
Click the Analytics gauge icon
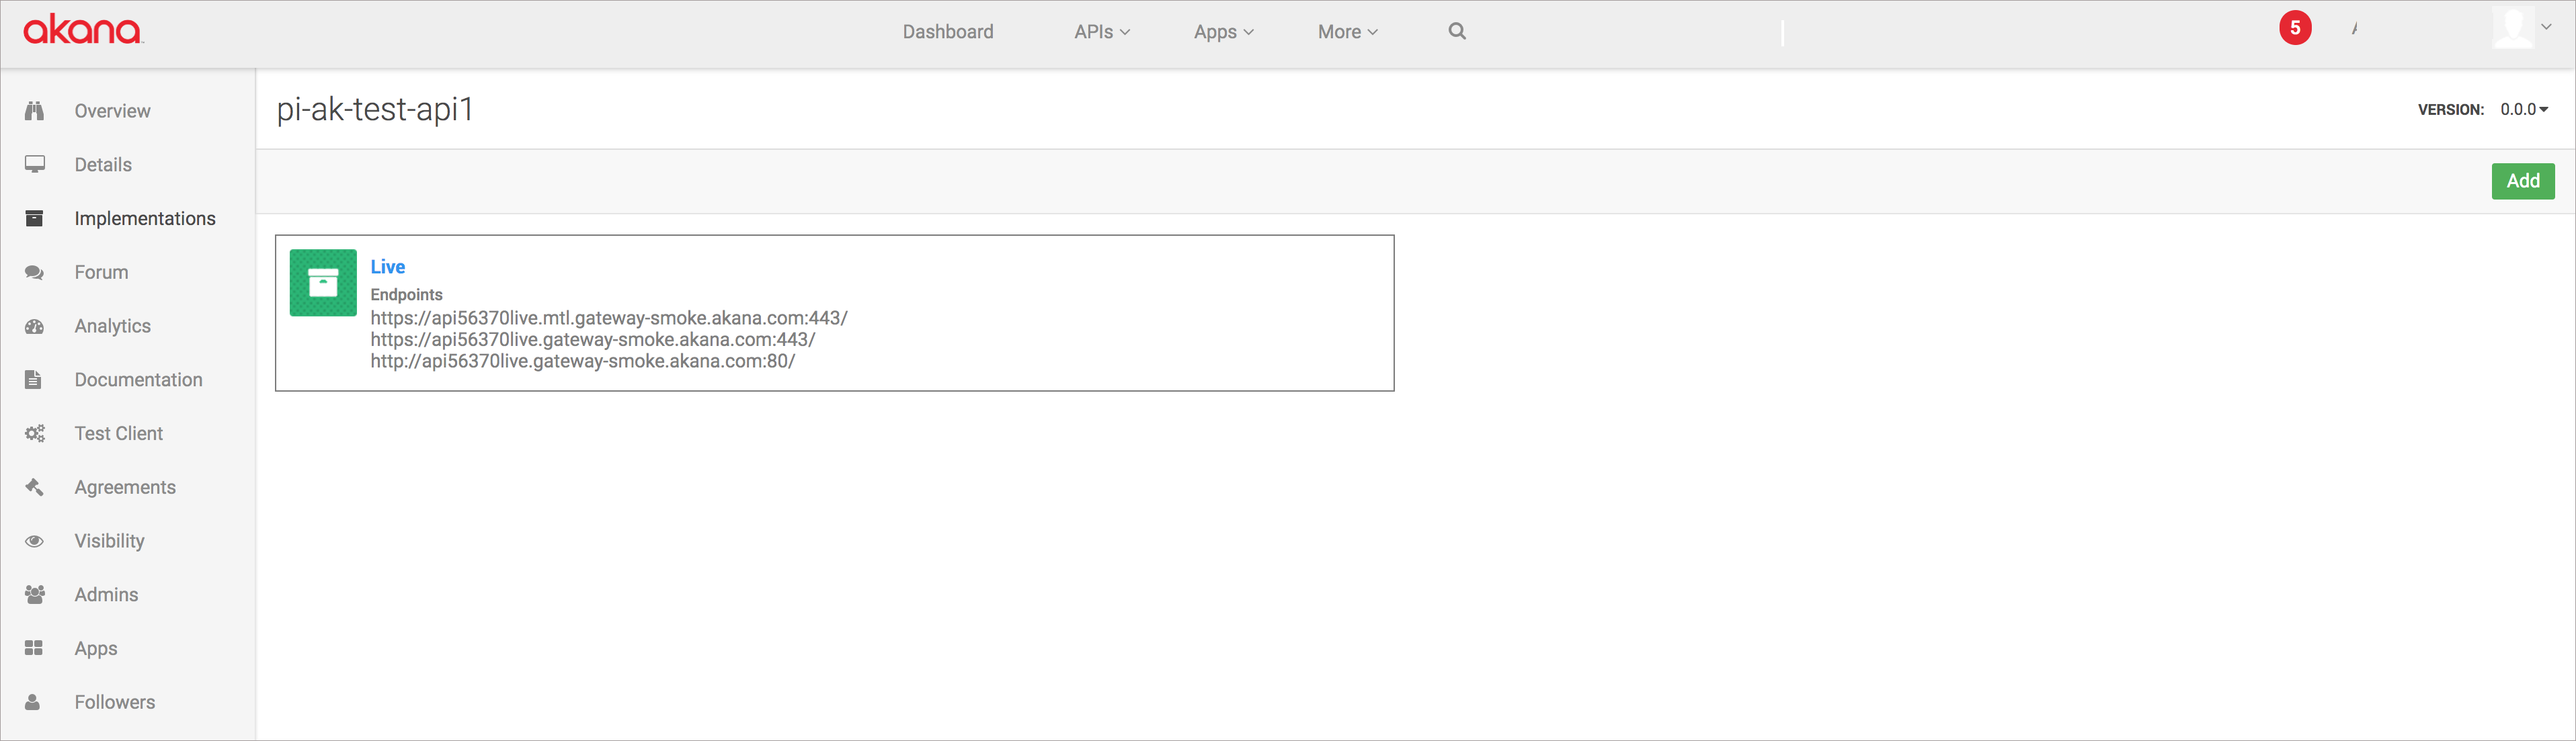pyautogui.click(x=34, y=326)
